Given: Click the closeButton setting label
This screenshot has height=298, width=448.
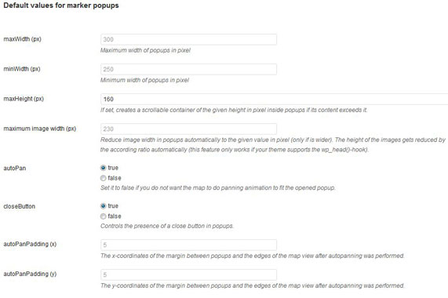Looking at the screenshot, I should [x=19, y=206].
